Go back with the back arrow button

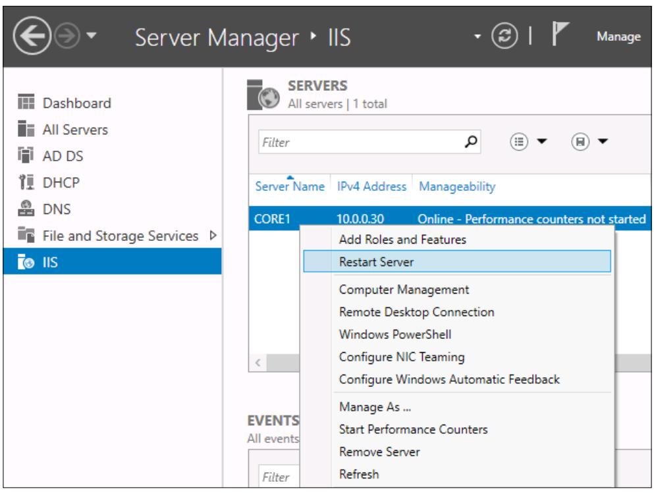32,36
